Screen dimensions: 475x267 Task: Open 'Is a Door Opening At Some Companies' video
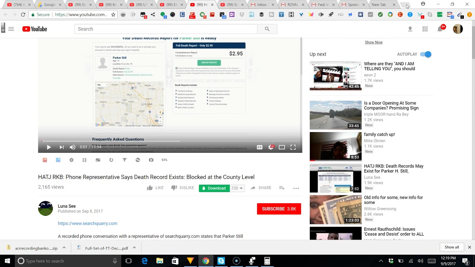(x=391, y=106)
